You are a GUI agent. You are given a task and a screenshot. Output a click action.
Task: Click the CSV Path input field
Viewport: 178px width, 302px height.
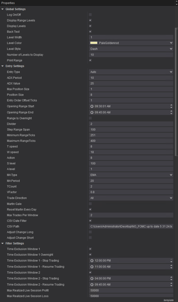point(131,226)
